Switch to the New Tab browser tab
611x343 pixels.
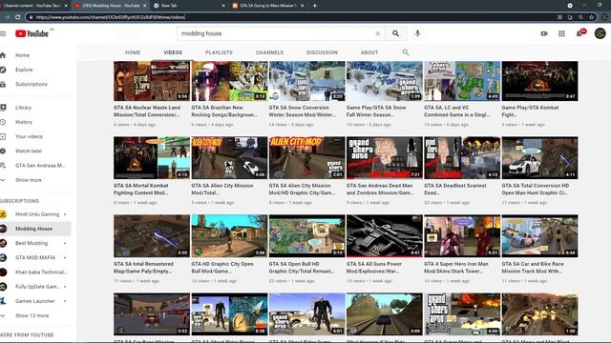tap(189, 6)
